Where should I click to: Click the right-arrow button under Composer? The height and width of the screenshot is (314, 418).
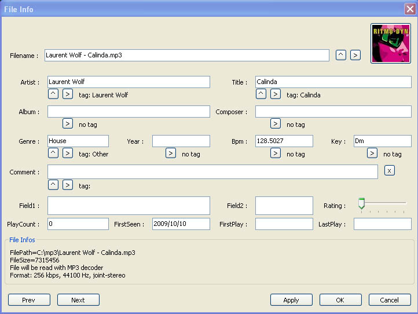coord(276,123)
